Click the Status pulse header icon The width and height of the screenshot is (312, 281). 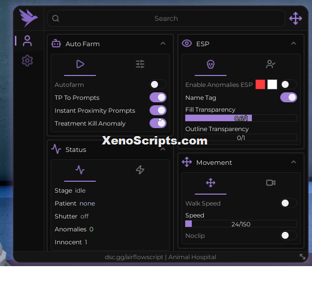click(56, 149)
